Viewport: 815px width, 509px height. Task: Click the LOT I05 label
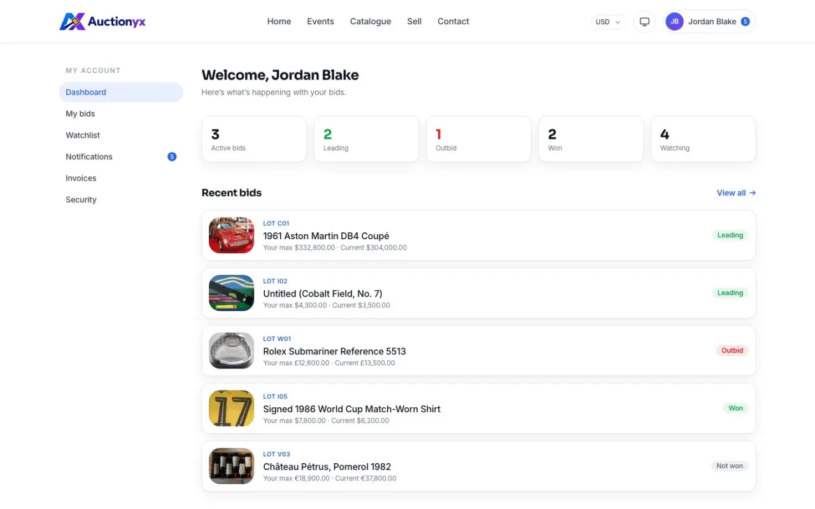tap(275, 397)
